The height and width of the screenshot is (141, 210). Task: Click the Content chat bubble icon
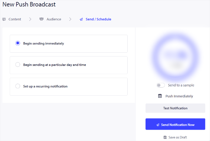tap(4, 19)
